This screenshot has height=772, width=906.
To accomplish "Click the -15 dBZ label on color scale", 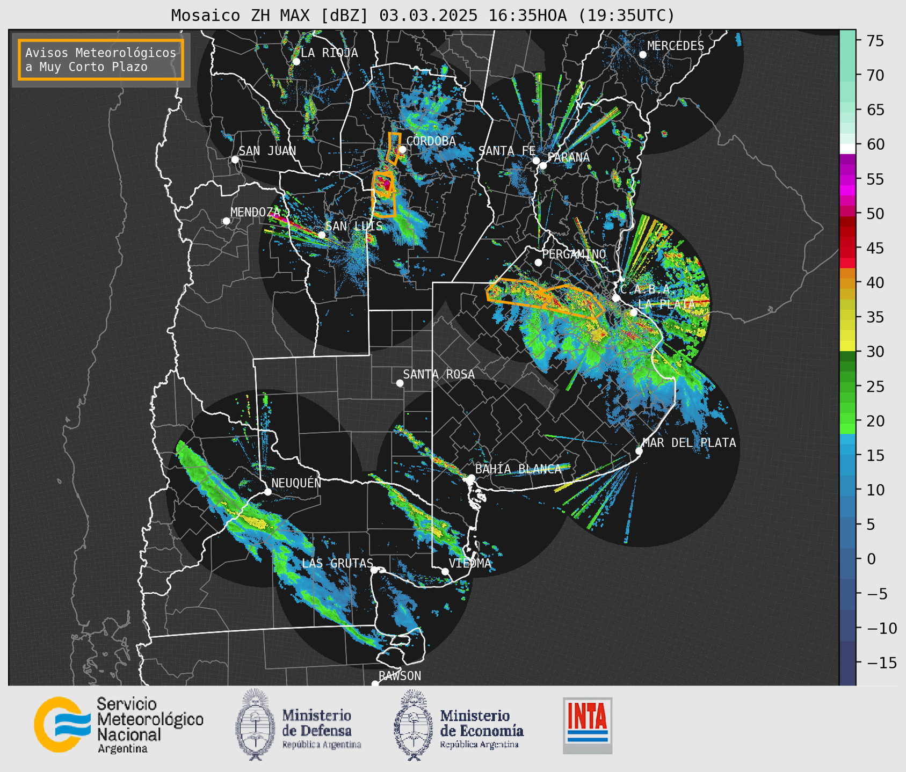I will [882, 662].
